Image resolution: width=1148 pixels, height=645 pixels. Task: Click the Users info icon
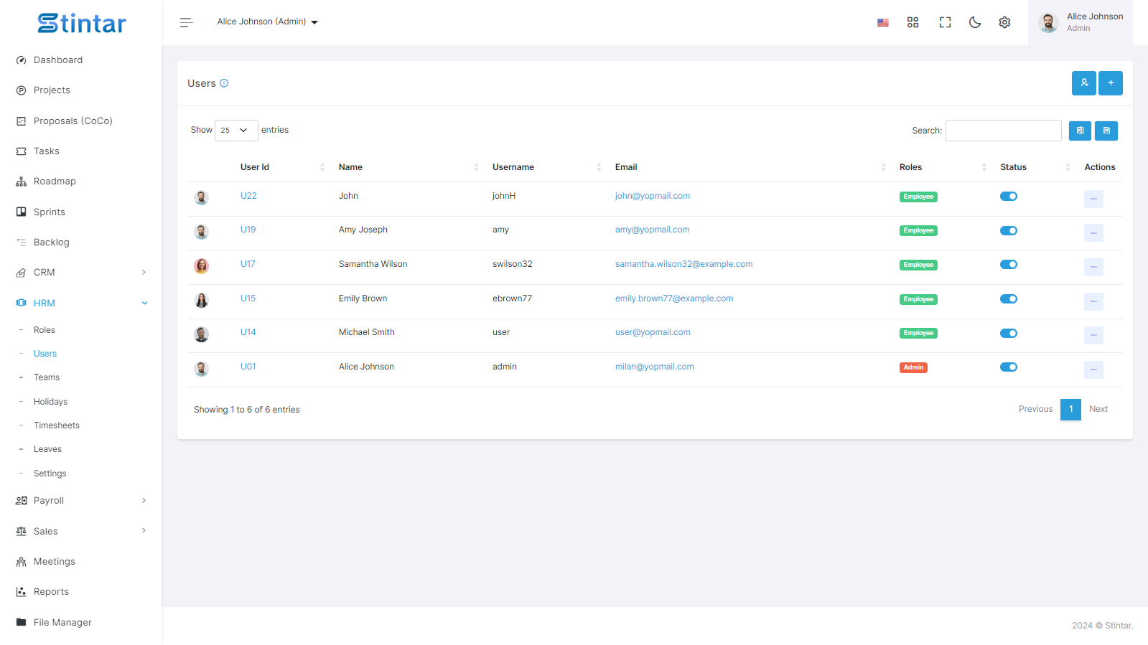point(224,83)
